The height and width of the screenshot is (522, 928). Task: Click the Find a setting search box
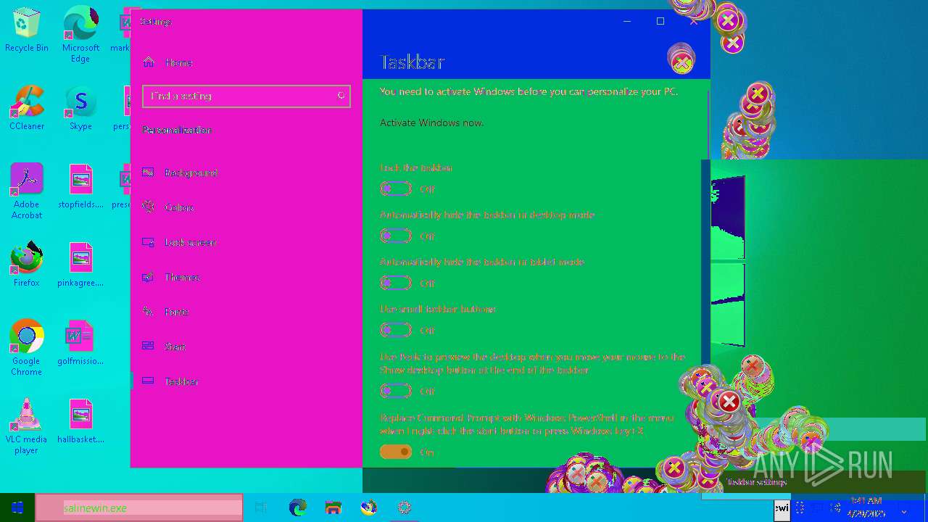pyautogui.click(x=246, y=96)
